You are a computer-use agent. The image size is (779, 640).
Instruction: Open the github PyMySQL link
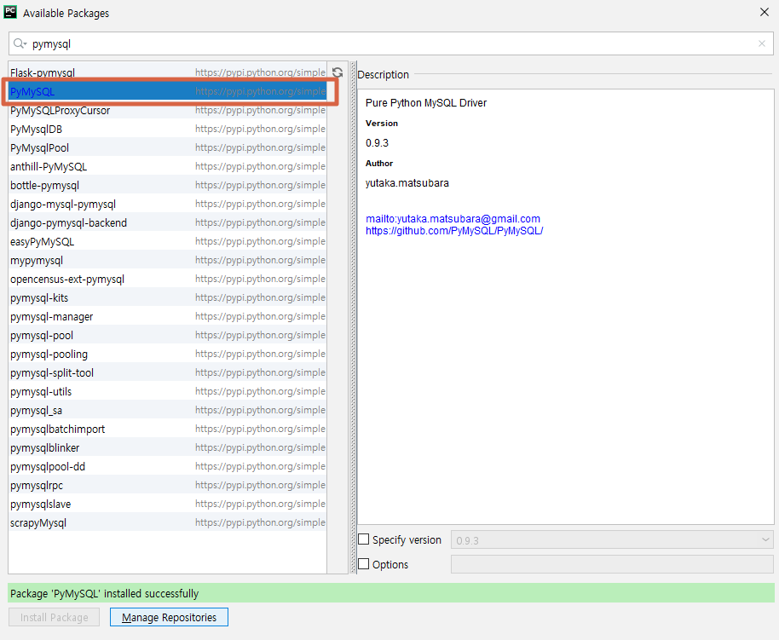(454, 231)
